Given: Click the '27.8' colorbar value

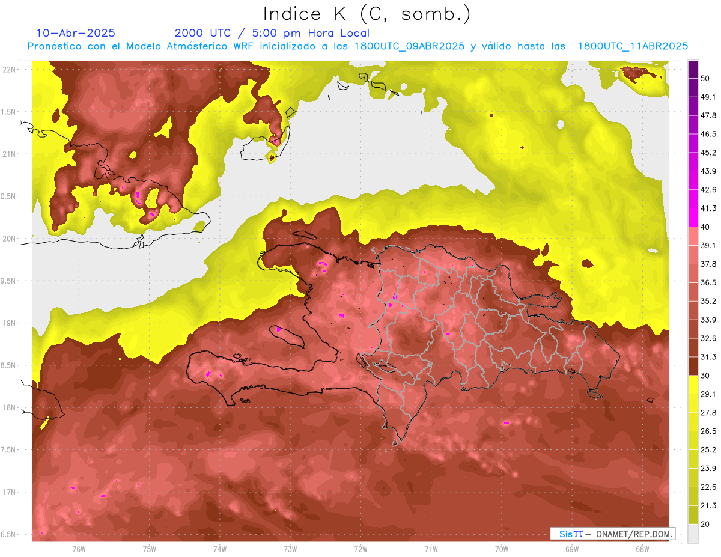Looking at the screenshot, I should click(708, 413).
